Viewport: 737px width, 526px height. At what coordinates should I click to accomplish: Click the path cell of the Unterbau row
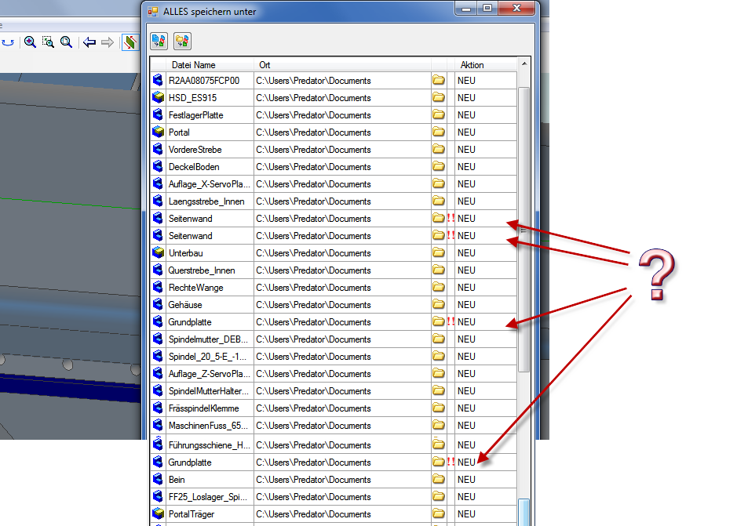click(x=342, y=253)
